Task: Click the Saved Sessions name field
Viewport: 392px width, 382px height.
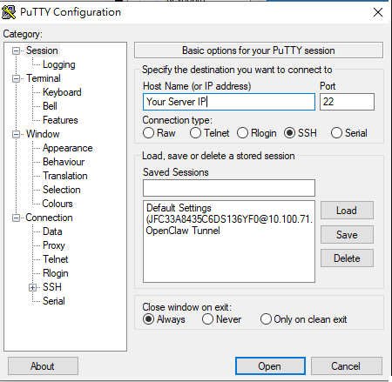Action: pos(229,188)
